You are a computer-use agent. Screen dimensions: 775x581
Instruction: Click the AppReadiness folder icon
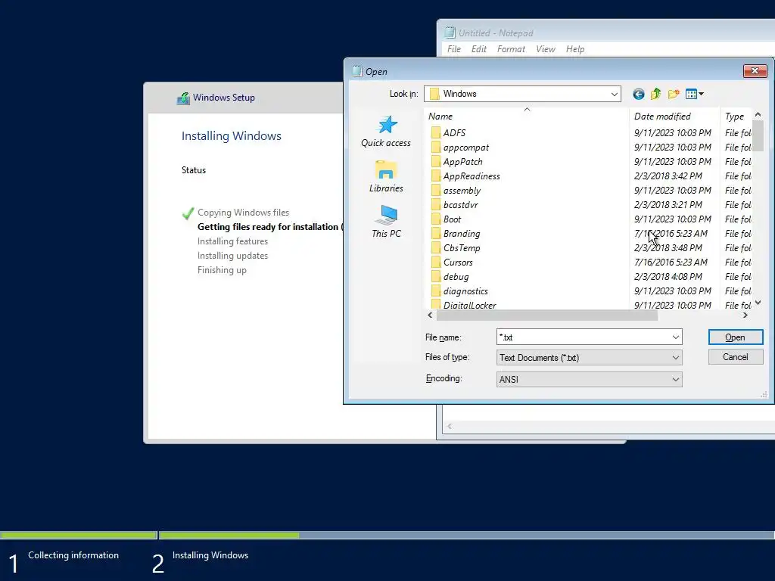tap(435, 176)
